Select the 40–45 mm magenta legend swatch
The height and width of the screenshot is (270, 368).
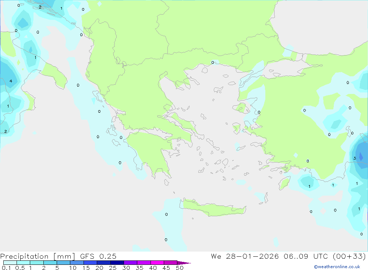pyautogui.click(x=157, y=263)
